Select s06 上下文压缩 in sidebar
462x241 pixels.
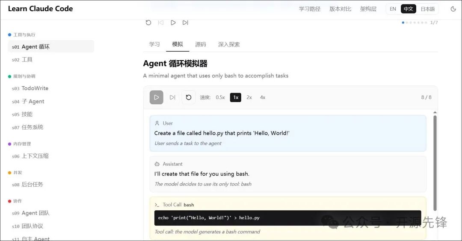pos(51,156)
